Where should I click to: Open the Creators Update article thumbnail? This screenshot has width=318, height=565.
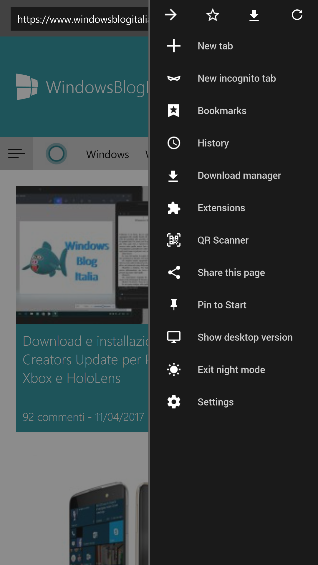coord(82,255)
